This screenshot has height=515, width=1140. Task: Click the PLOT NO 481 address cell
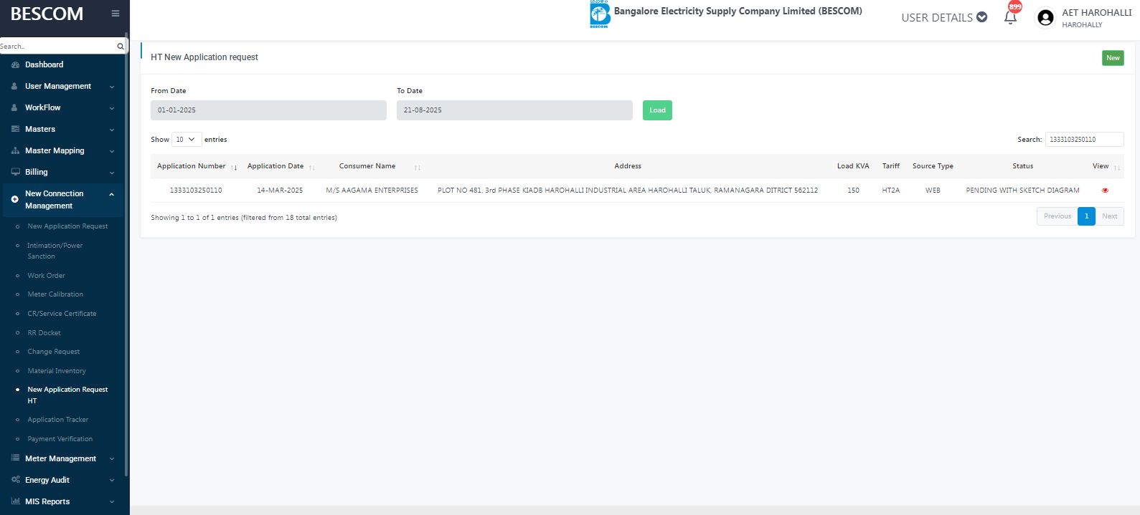coord(628,191)
